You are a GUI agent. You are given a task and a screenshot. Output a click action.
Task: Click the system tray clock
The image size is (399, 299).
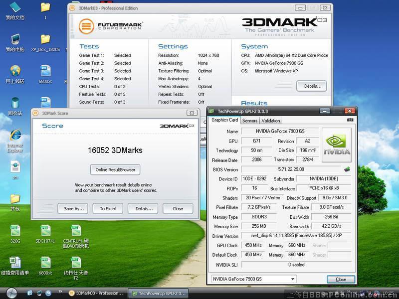[388, 293]
